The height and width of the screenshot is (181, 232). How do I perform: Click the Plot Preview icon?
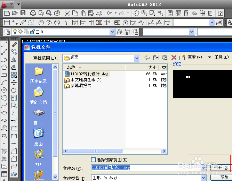(x=41, y=13)
